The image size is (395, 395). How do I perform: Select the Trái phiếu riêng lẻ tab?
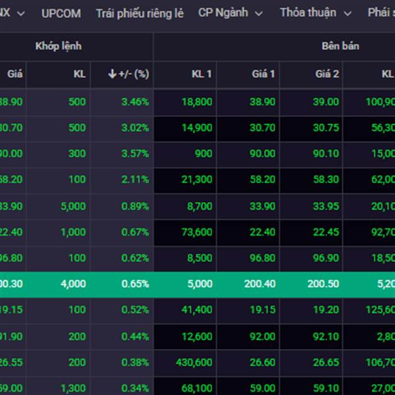(140, 13)
